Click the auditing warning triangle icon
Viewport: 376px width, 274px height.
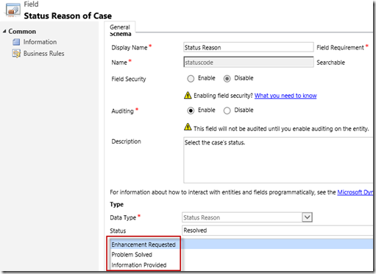[x=188, y=127]
